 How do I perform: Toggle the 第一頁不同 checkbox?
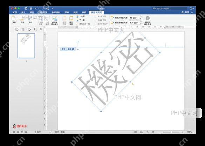tap(102, 16)
